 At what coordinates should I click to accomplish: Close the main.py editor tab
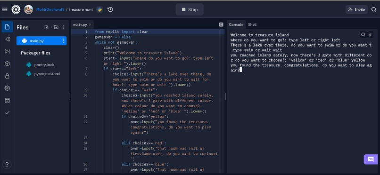[x=90, y=24]
